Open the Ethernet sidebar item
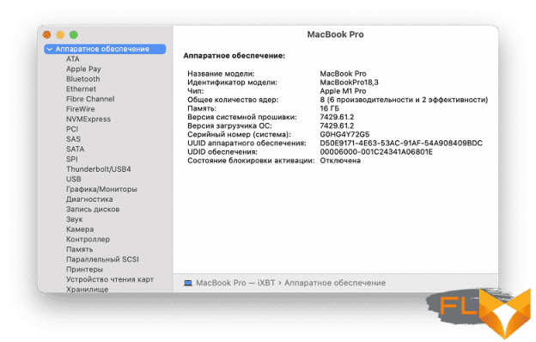Image resolution: width=536 pixels, height=342 pixels. coord(81,89)
